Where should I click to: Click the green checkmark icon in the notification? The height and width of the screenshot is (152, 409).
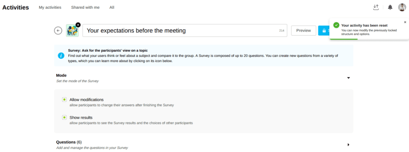[336, 25]
